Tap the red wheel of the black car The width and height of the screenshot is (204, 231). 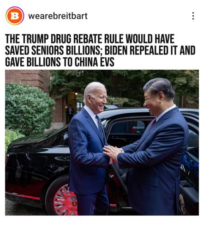[x=65, y=200]
